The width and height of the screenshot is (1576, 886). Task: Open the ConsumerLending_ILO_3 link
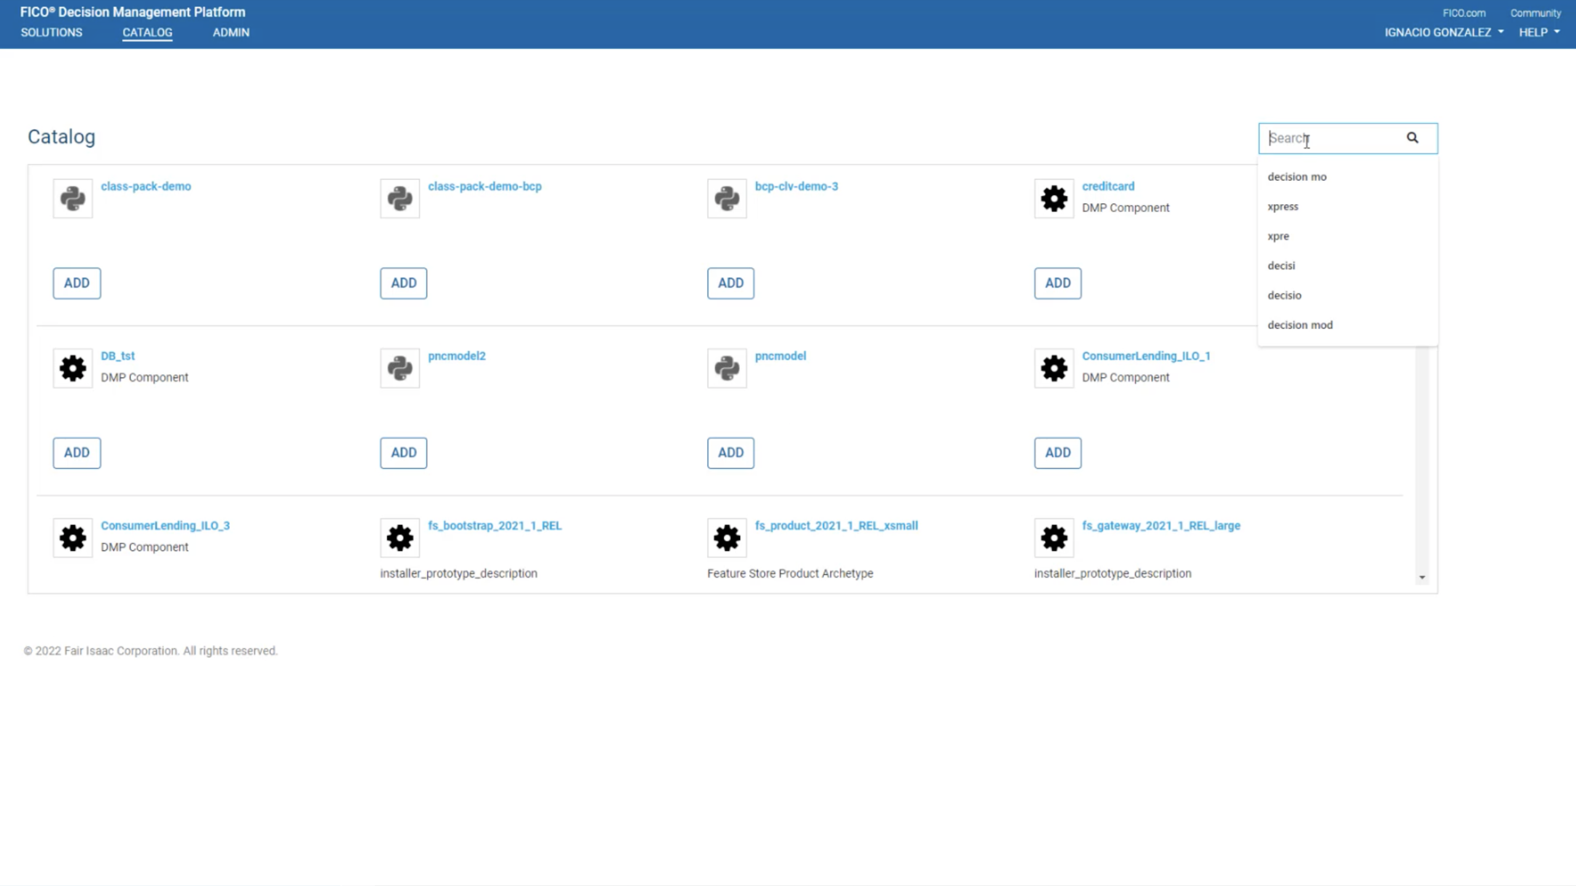coord(165,526)
